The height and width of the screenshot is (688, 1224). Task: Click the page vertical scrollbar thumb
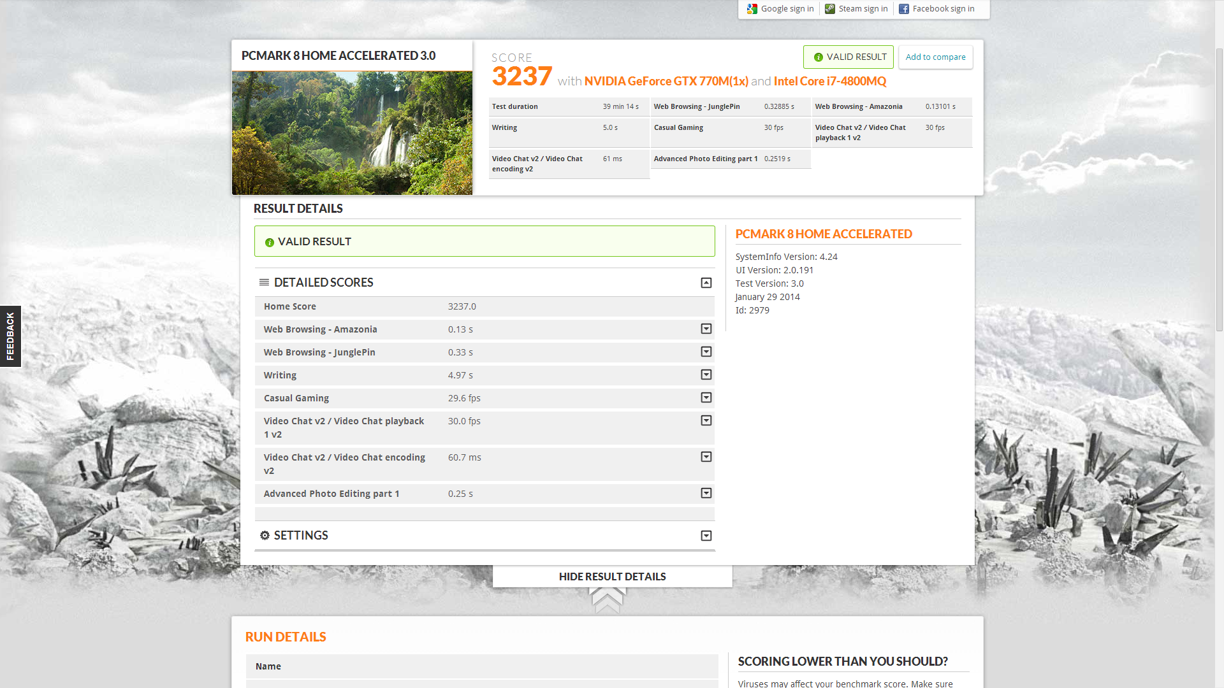pyautogui.click(x=1219, y=189)
